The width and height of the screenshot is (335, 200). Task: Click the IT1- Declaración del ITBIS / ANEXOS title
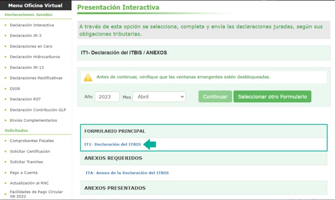[124, 52]
